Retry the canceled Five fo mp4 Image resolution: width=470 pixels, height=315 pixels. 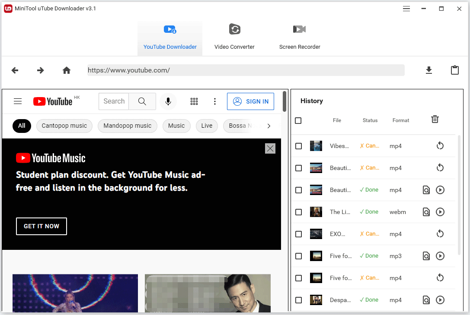(440, 277)
